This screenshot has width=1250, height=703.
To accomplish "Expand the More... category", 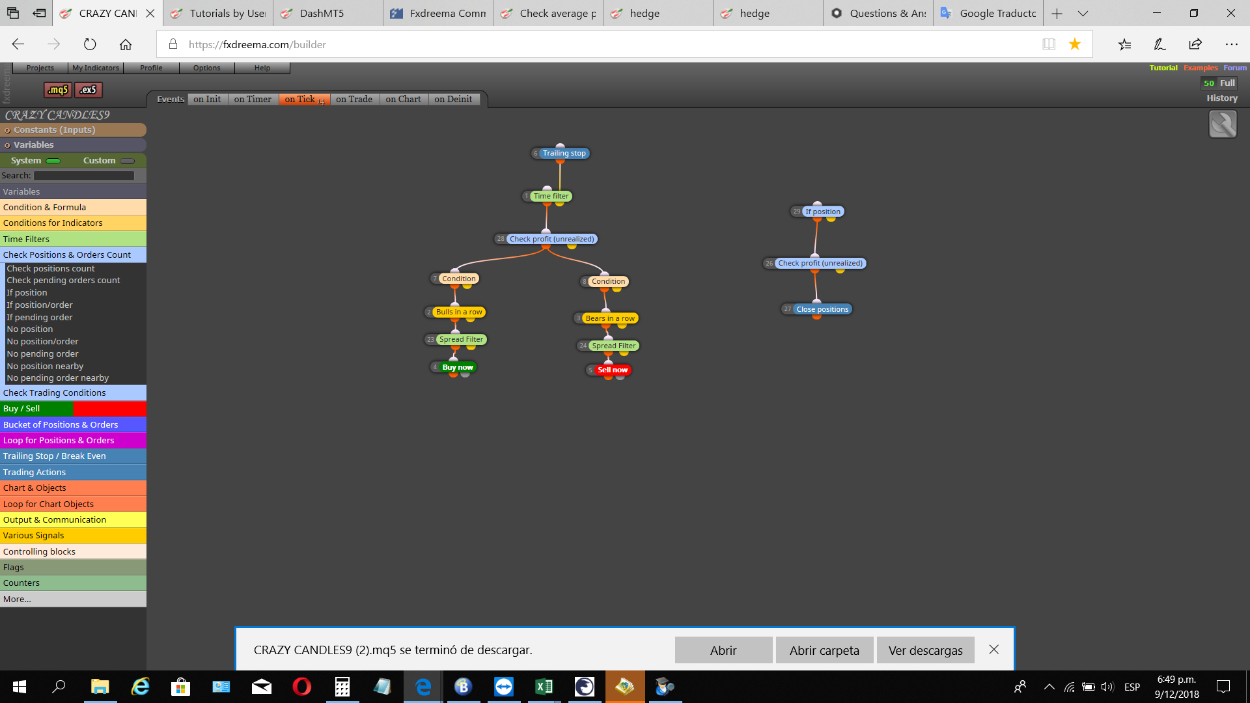I will [x=73, y=599].
